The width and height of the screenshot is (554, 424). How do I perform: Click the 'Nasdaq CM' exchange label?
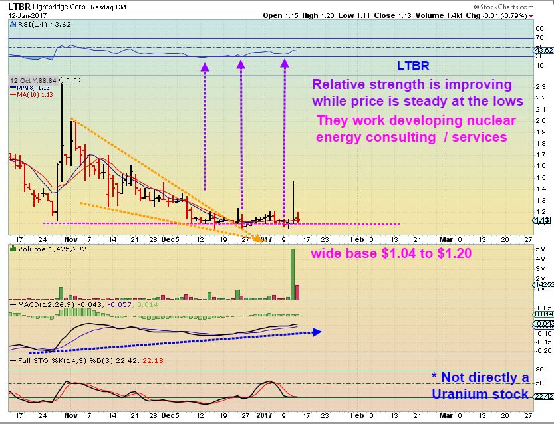coord(108,7)
